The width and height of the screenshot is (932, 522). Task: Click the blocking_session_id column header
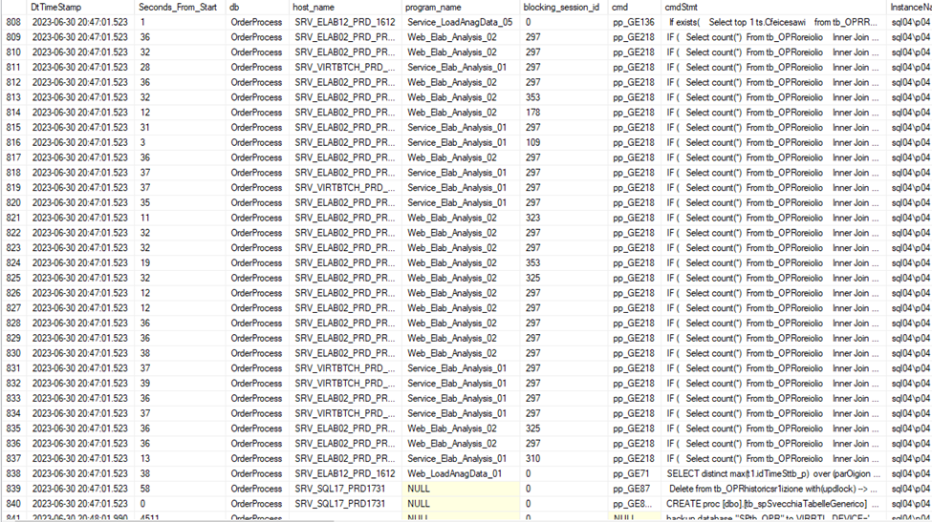pos(561,7)
